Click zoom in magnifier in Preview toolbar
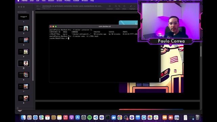Screen dimensions: 217x122 click(119, 6)
